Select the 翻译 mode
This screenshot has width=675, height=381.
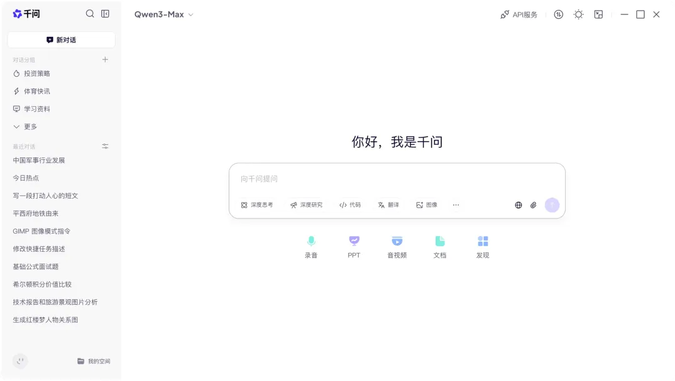[x=388, y=205]
